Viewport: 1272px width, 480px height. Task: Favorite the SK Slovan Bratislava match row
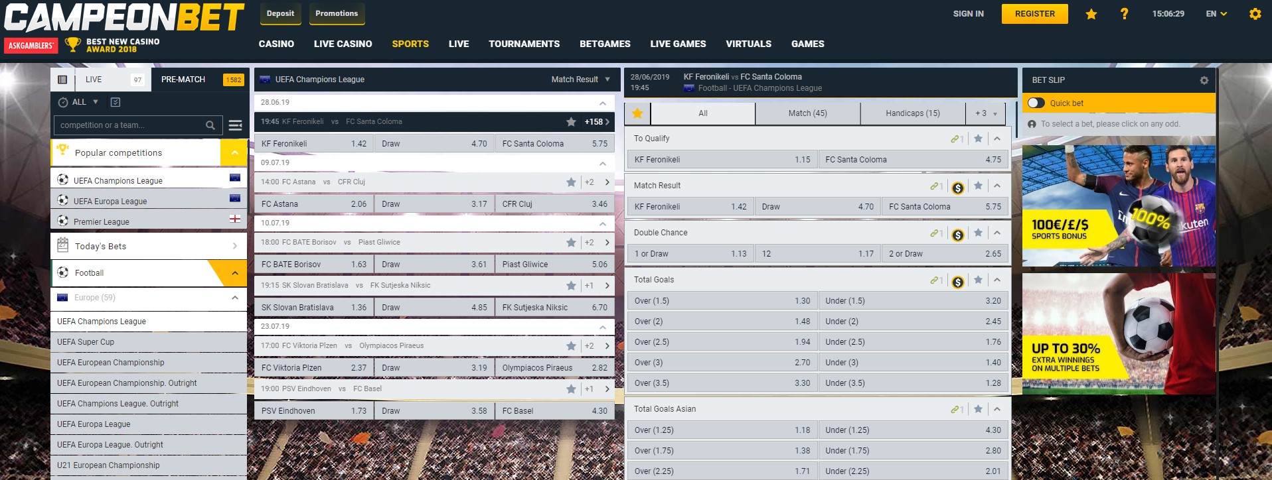point(571,286)
